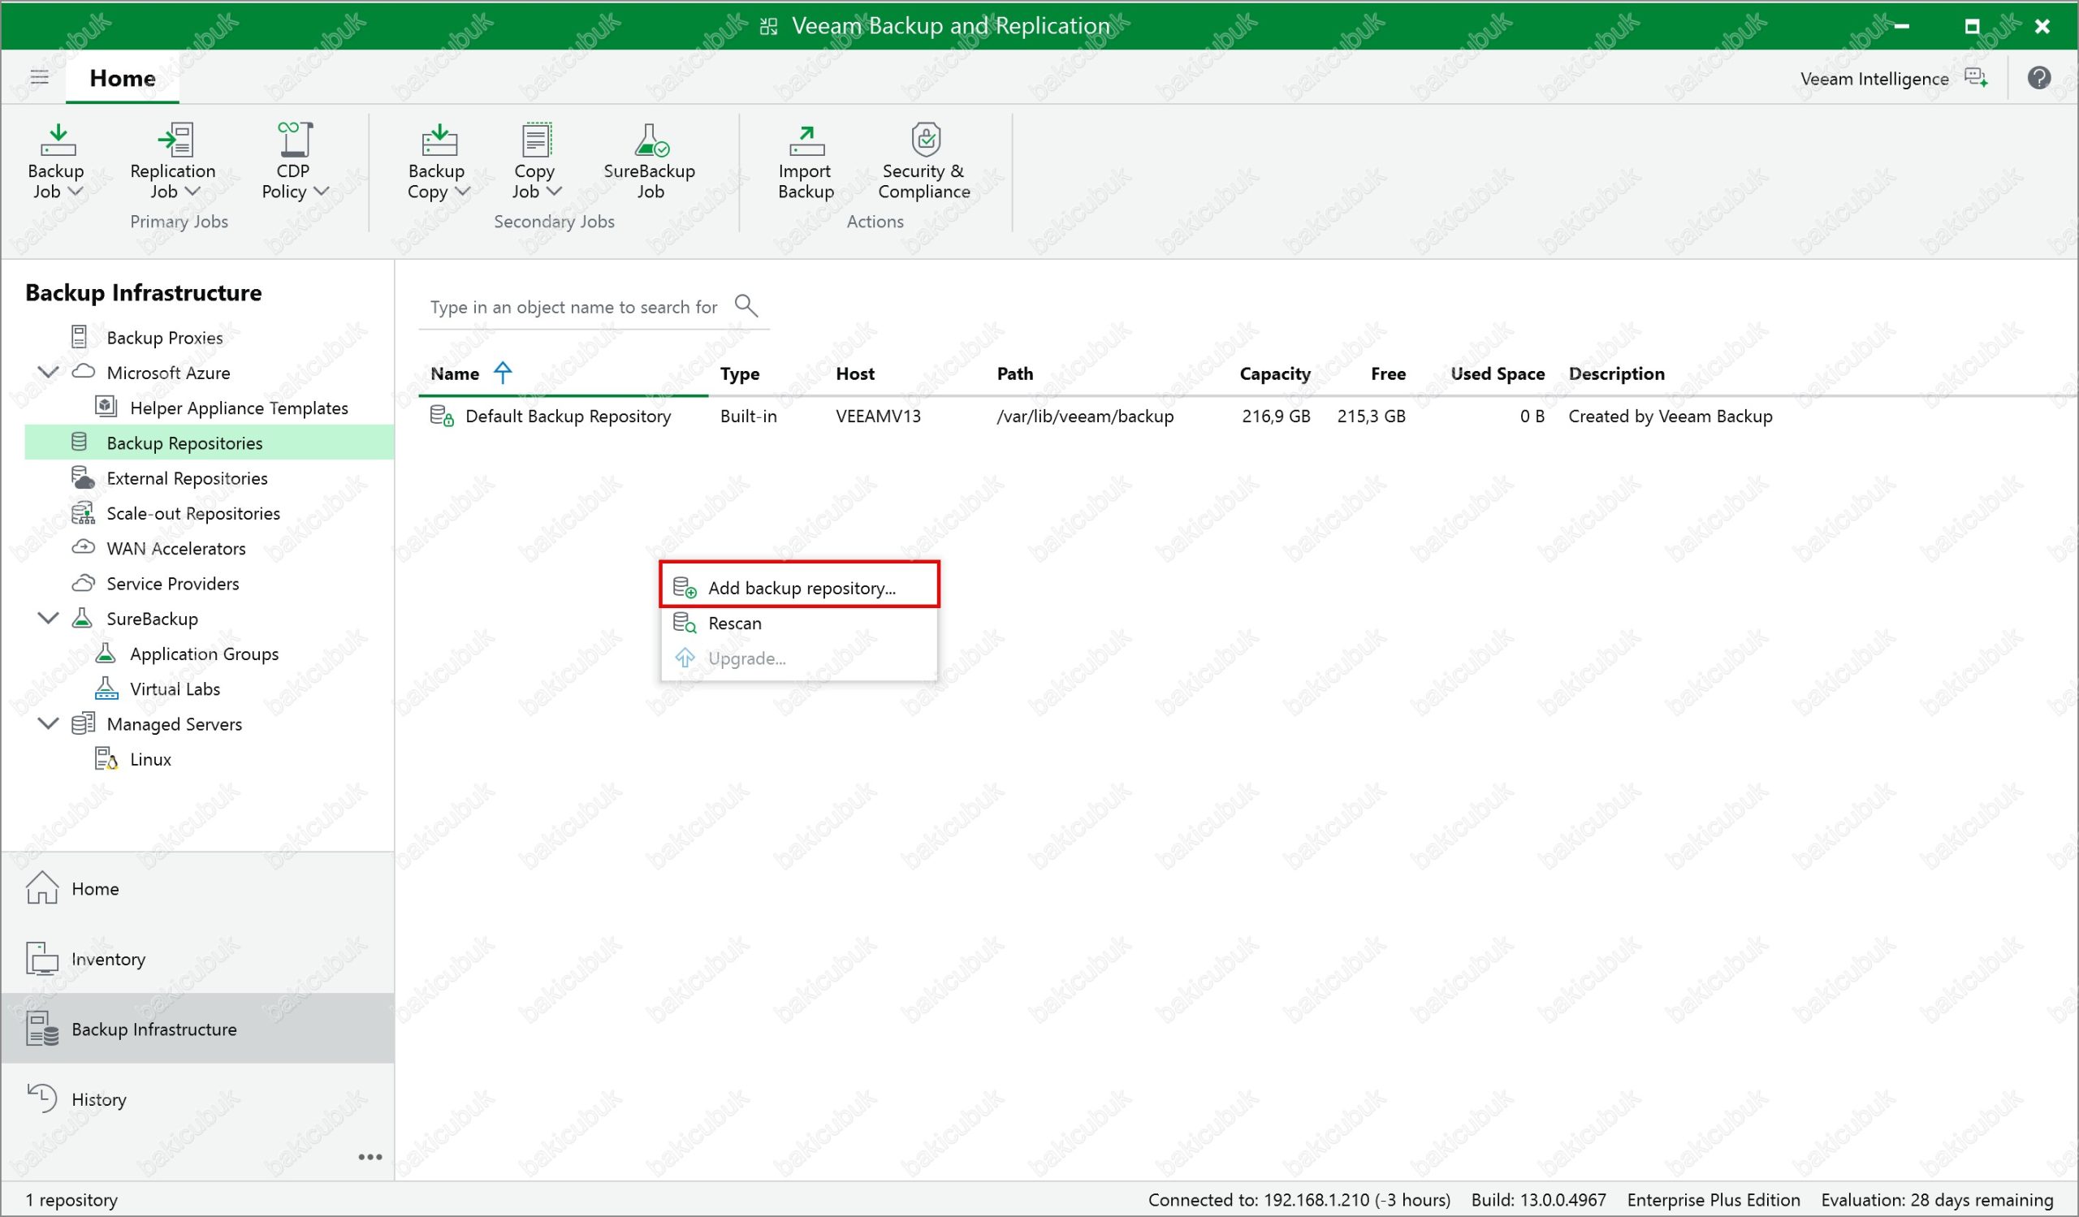Screen dimensions: 2079x1217
Task: Click the help question mark icon
Action: point(2038,78)
